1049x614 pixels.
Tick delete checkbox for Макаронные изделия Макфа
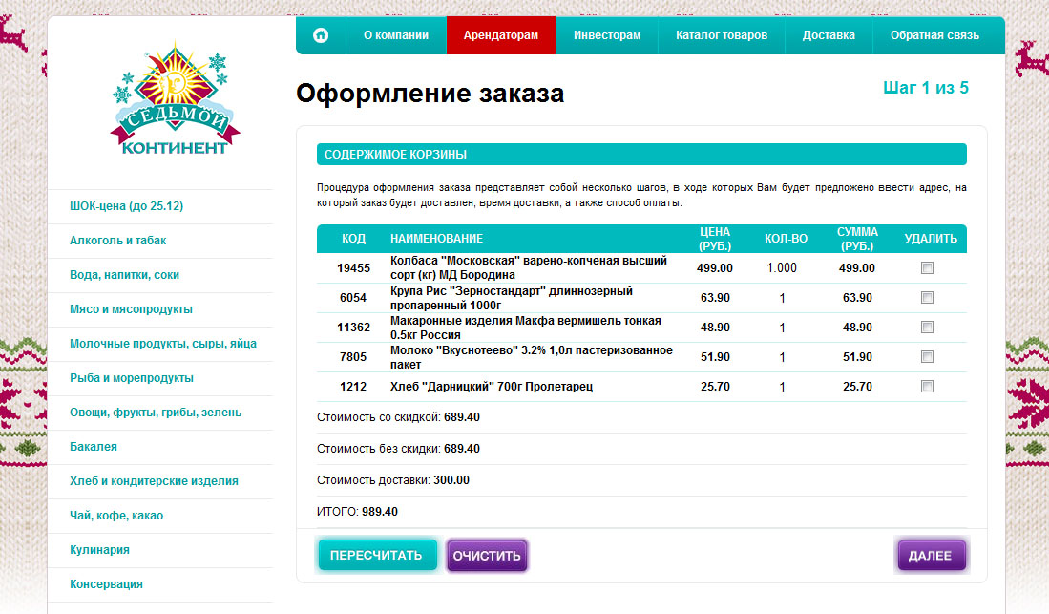point(927,327)
